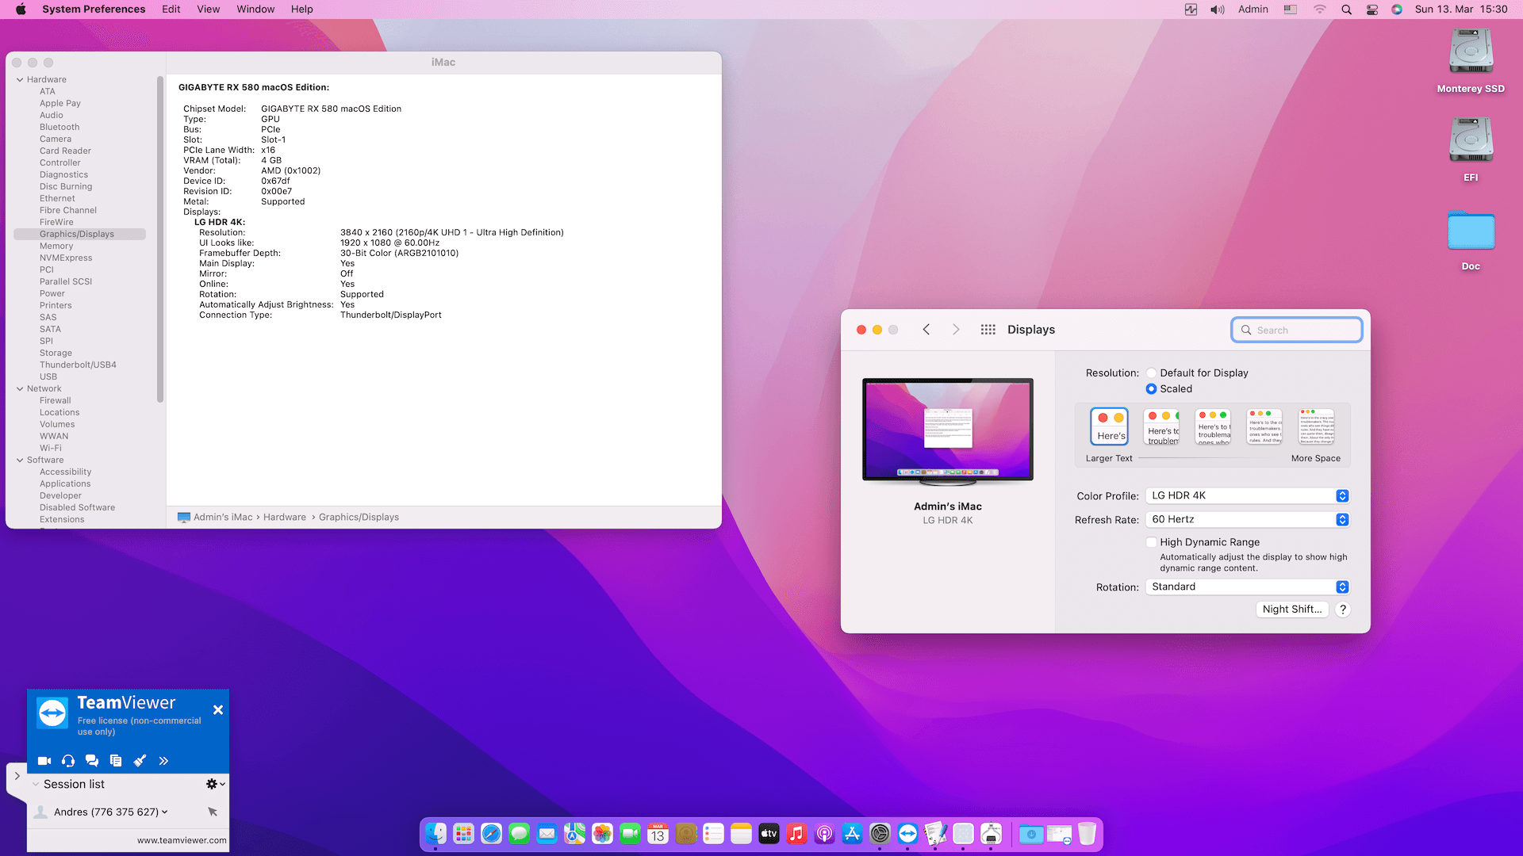The height and width of the screenshot is (856, 1523).
Task: Open the Refresh Rate dropdown
Action: 1247,520
